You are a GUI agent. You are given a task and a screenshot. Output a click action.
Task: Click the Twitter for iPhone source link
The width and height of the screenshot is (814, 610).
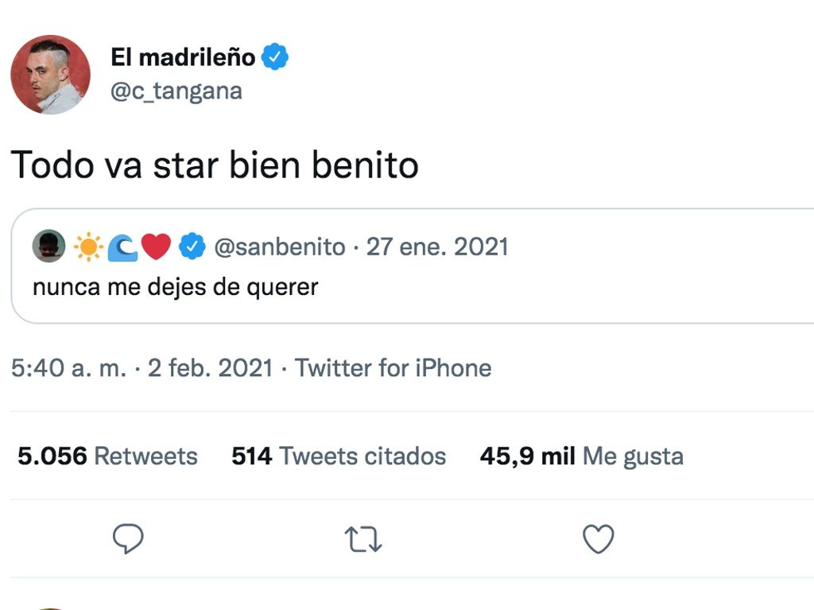point(393,368)
